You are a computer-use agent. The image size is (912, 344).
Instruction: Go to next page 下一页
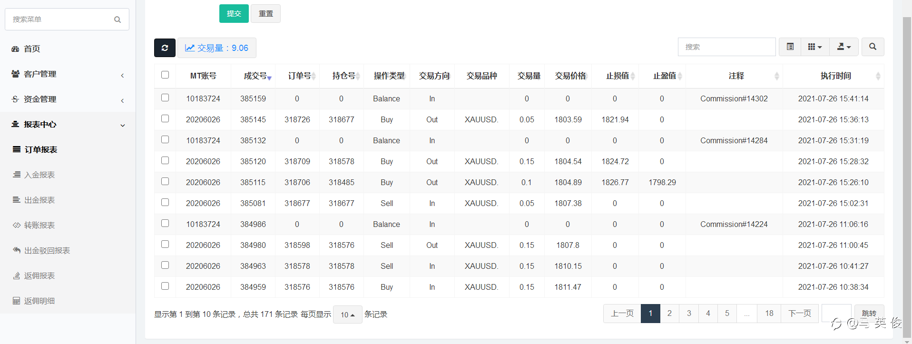tap(800, 314)
